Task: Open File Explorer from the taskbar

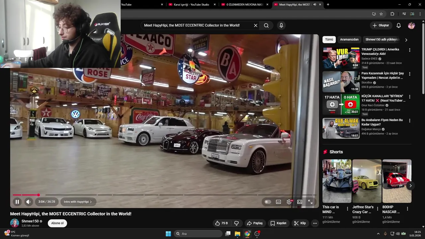Action: coord(237,234)
